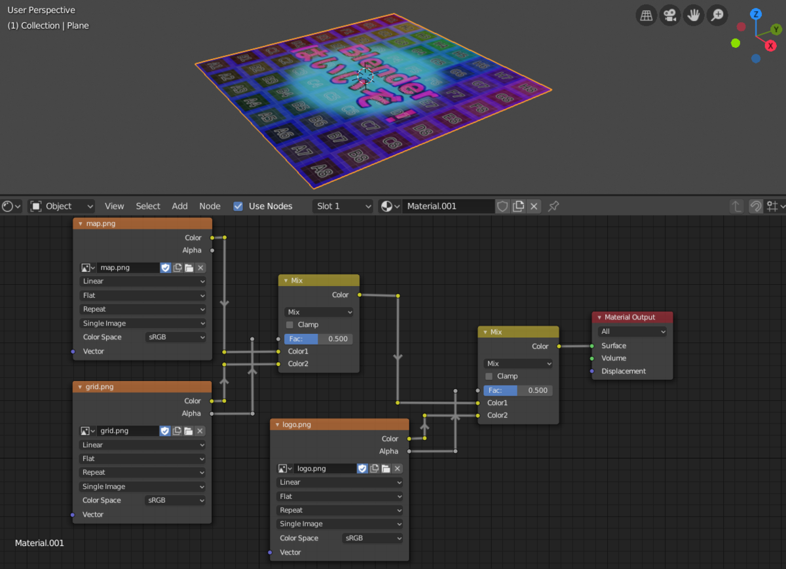Open the All target dropdown in Material Output

(632, 332)
